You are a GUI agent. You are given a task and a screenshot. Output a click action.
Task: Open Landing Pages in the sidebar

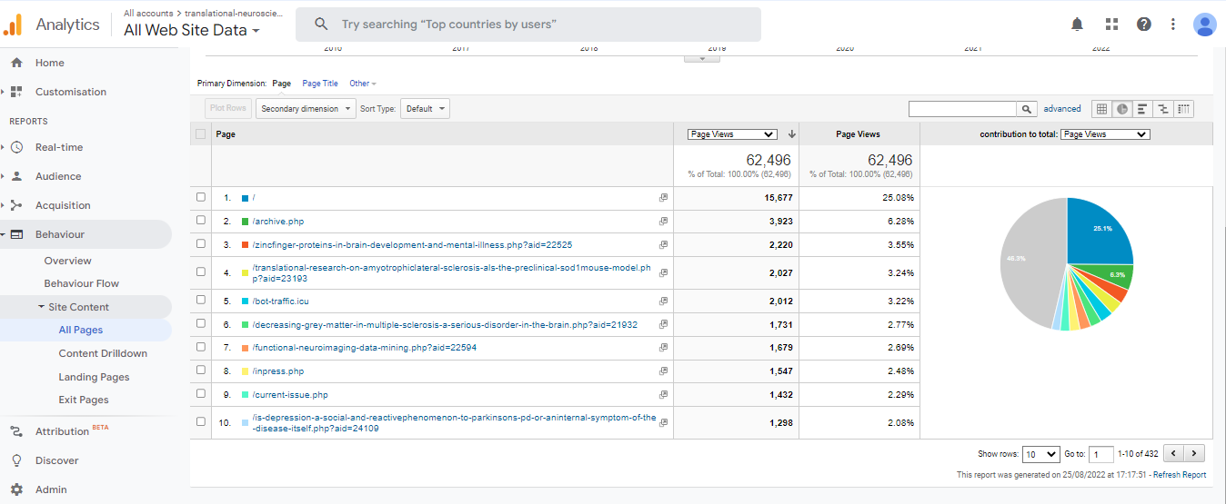pos(94,377)
